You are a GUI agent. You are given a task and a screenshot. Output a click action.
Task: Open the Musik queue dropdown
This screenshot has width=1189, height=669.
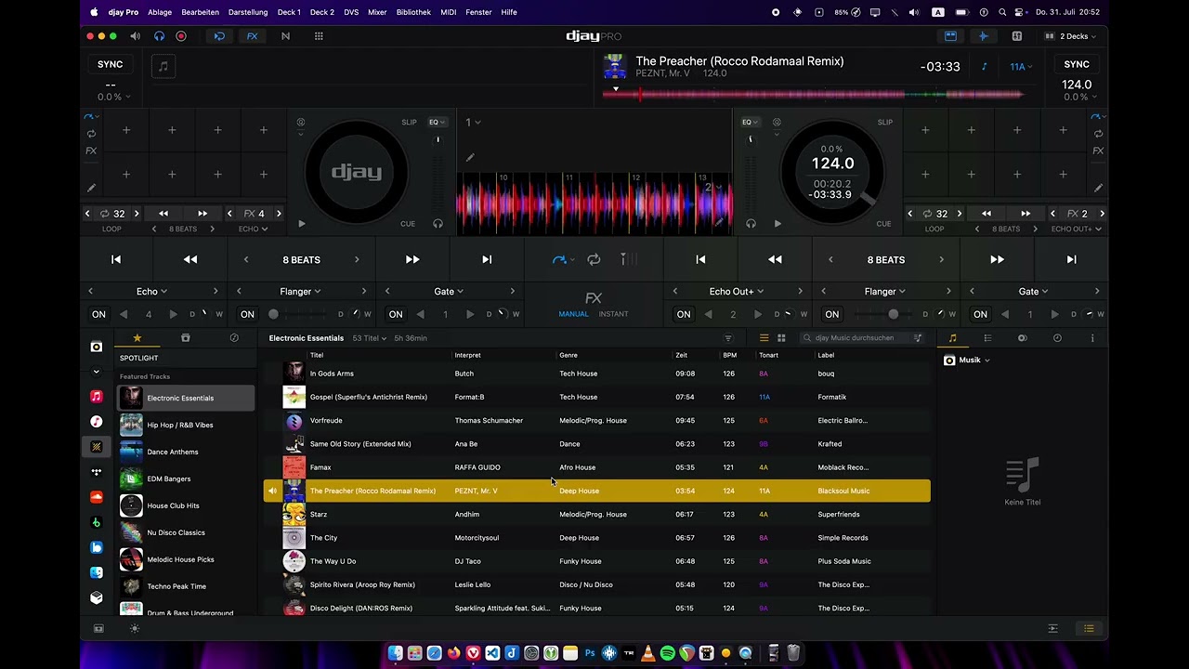tap(968, 361)
